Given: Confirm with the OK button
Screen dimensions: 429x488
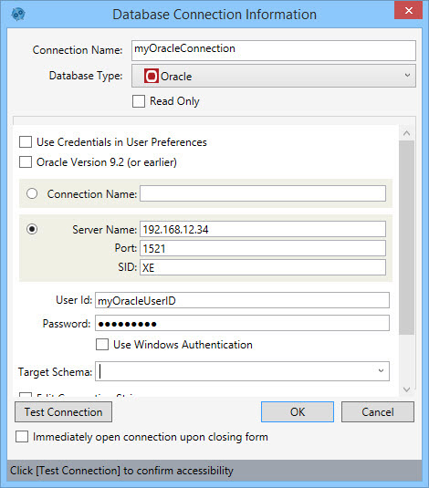Looking at the screenshot, I should [298, 411].
